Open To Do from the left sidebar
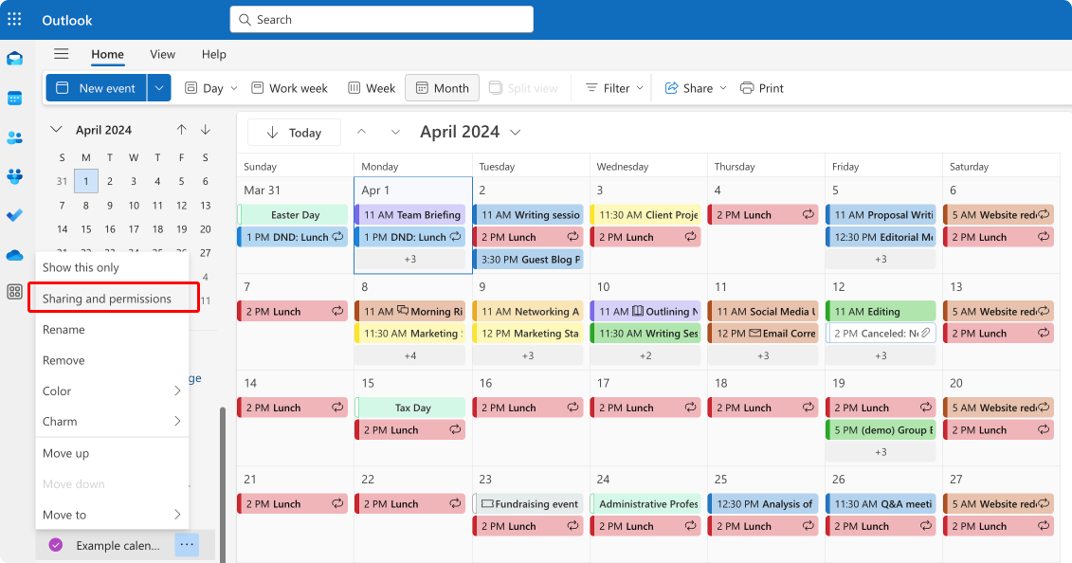1072x563 pixels. pos(14,216)
